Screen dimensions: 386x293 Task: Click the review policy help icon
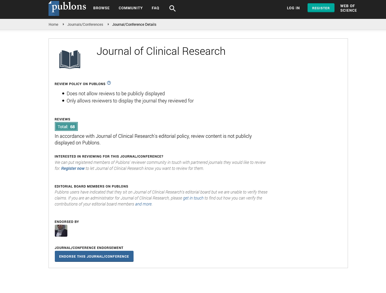tap(109, 83)
